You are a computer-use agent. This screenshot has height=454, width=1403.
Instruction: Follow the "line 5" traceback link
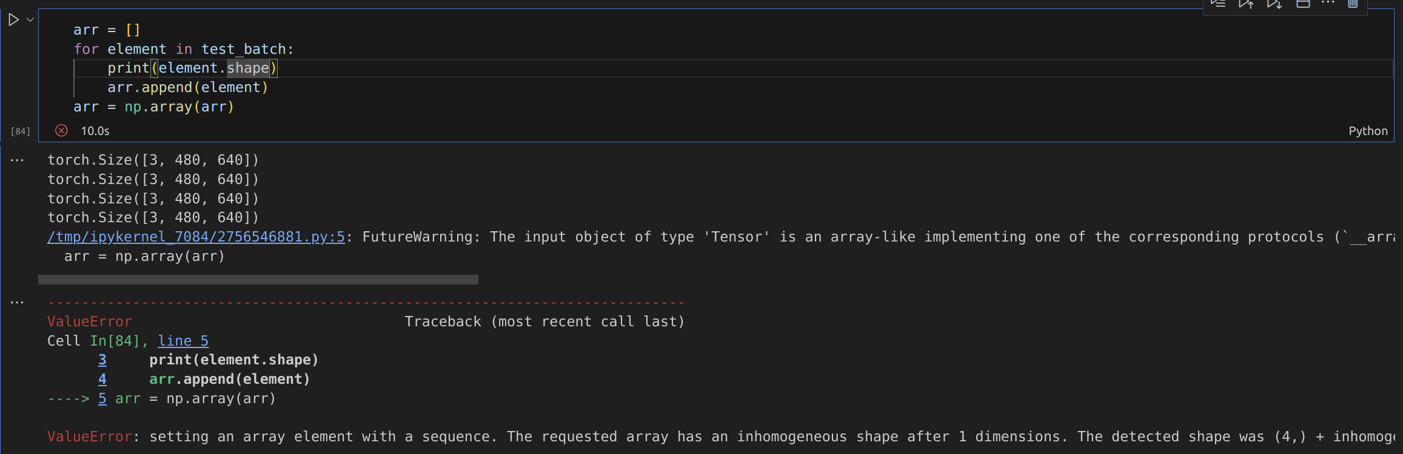point(183,341)
